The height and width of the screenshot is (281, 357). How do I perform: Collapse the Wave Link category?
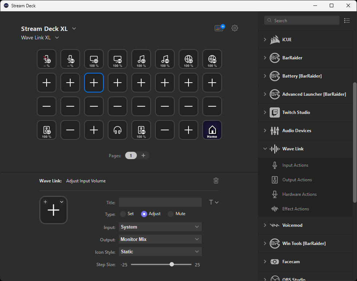click(265, 149)
